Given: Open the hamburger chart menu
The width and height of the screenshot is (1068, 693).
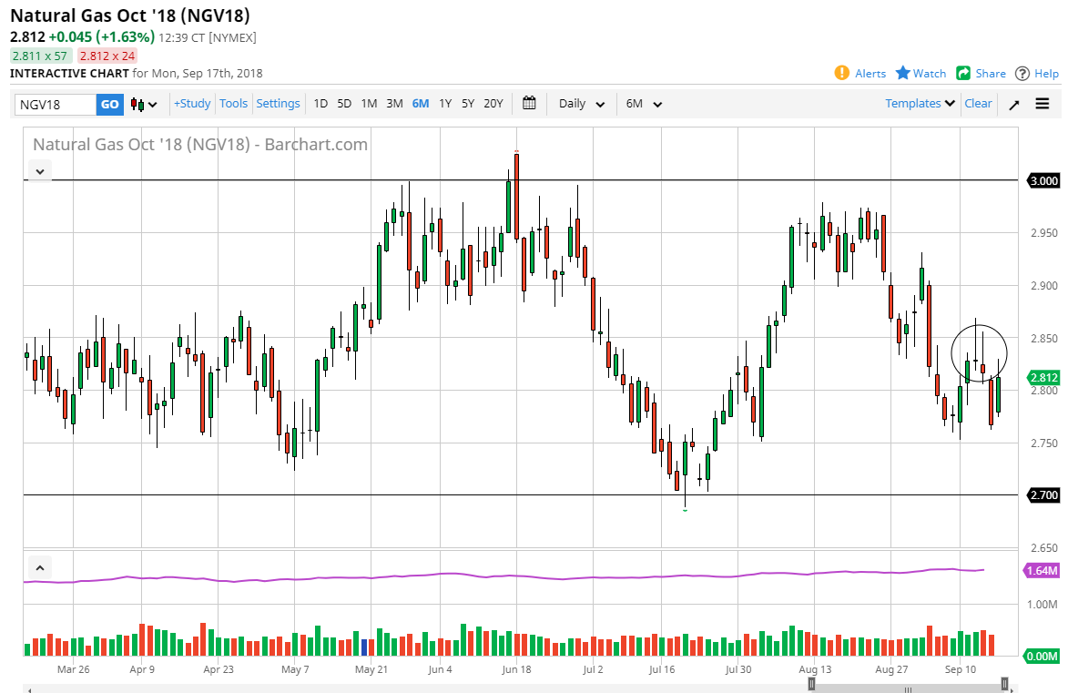Looking at the screenshot, I should (1043, 104).
